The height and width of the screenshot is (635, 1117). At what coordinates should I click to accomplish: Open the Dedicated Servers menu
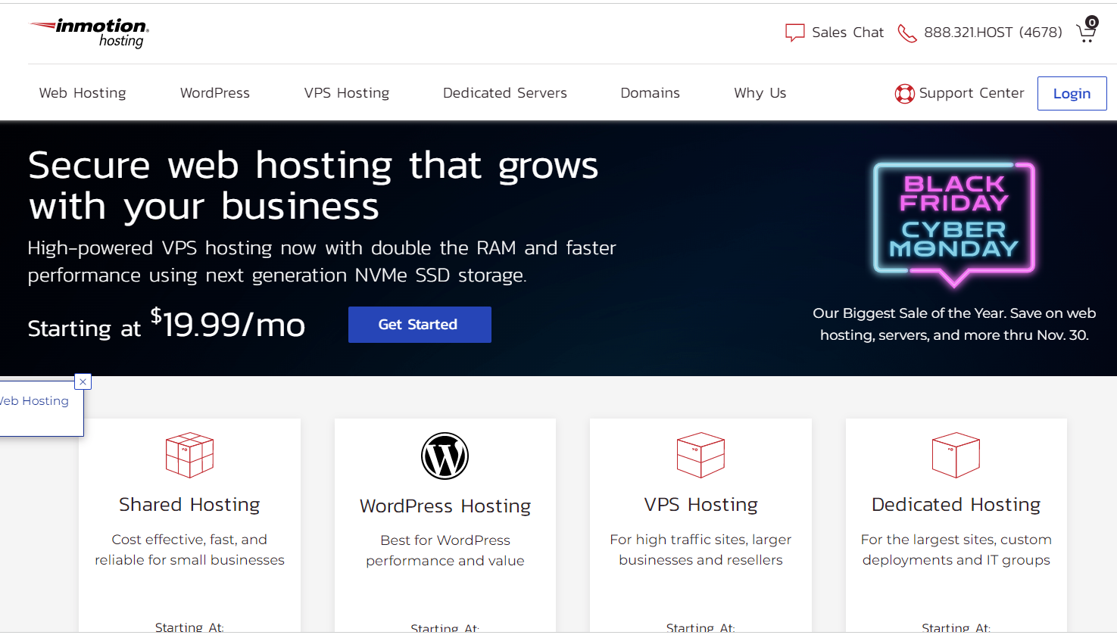(505, 93)
